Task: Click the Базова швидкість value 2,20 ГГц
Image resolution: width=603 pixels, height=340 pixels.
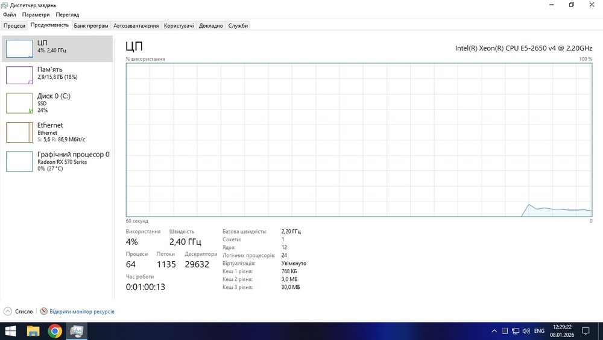Action: pos(291,232)
